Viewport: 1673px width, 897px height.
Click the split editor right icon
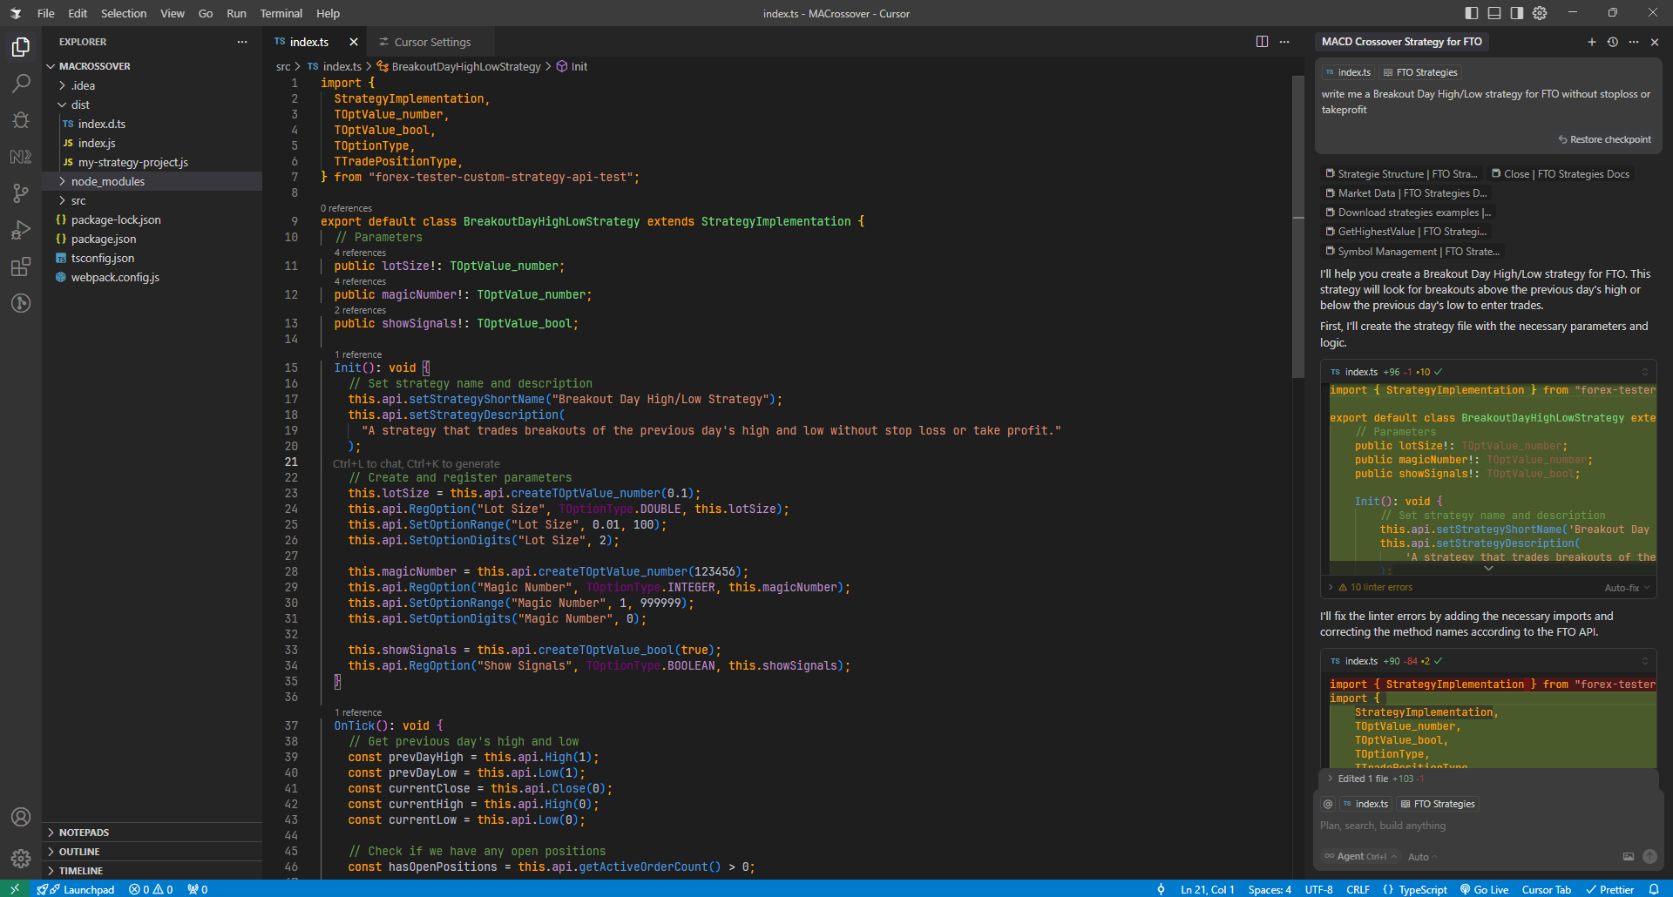point(1262,42)
